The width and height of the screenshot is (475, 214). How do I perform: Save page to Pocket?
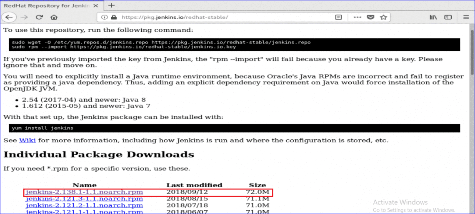pyautogui.click(x=370, y=17)
